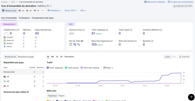Click the info icon next to Domaines Référents

[x=161, y=30]
